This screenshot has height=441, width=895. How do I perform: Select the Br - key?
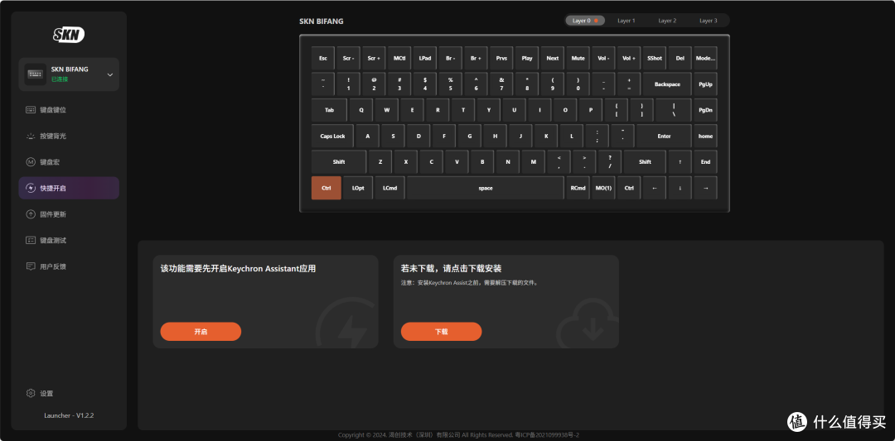pyautogui.click(x=450, y=58)
